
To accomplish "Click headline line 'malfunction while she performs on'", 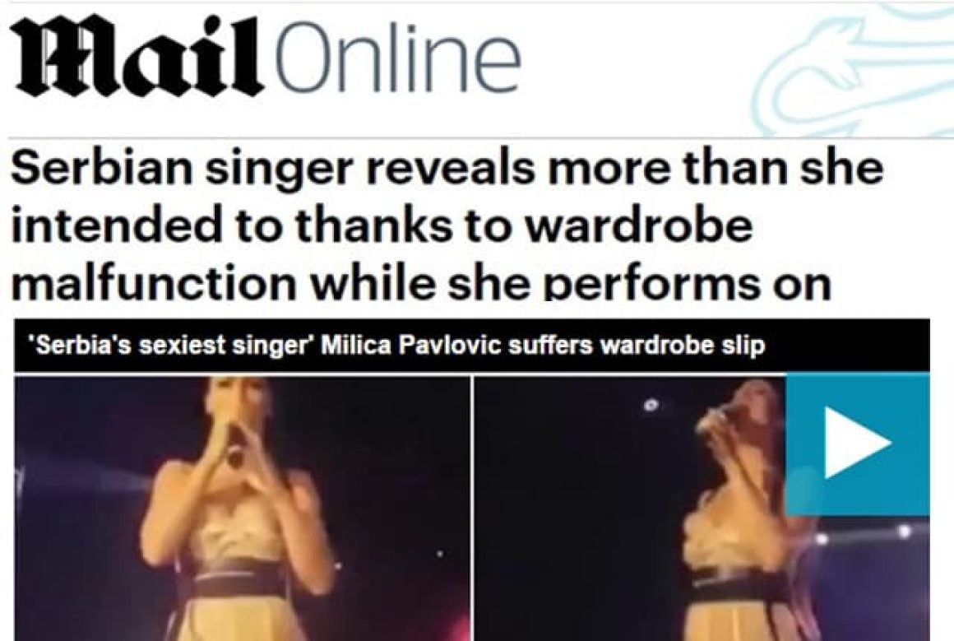I will 421,282.
